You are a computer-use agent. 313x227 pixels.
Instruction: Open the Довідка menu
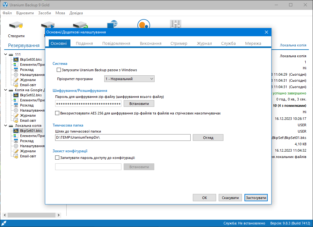point(76,13)
